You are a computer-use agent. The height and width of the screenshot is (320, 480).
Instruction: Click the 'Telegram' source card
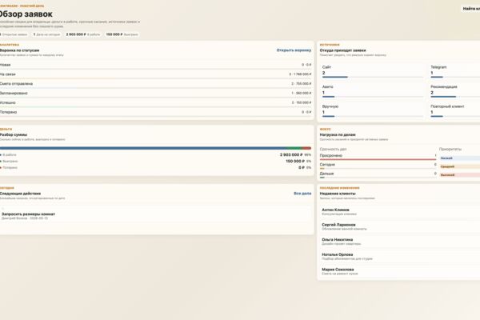455,71
